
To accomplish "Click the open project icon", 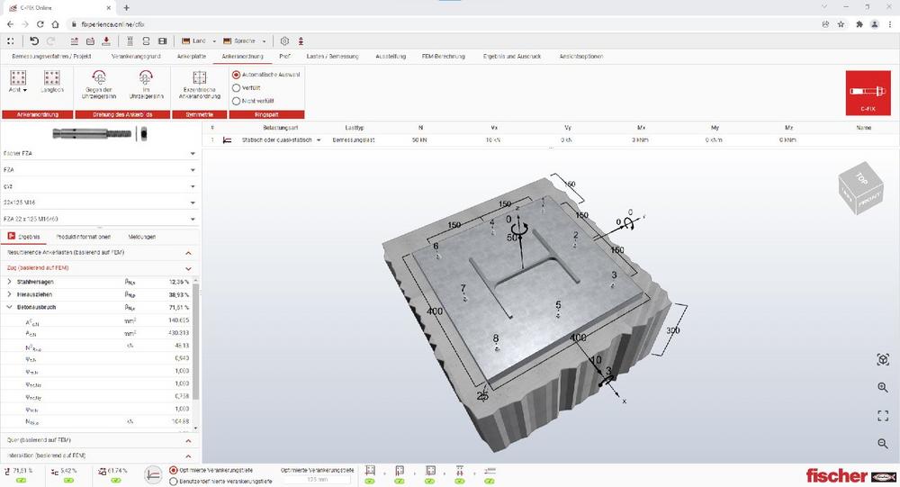I will coord(90,41).
